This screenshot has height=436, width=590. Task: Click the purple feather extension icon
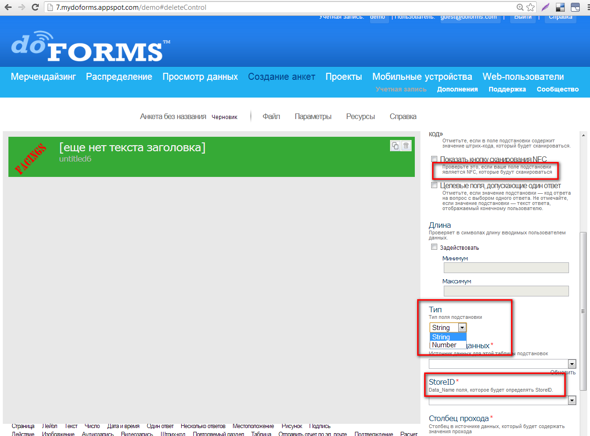click(545, 7)
